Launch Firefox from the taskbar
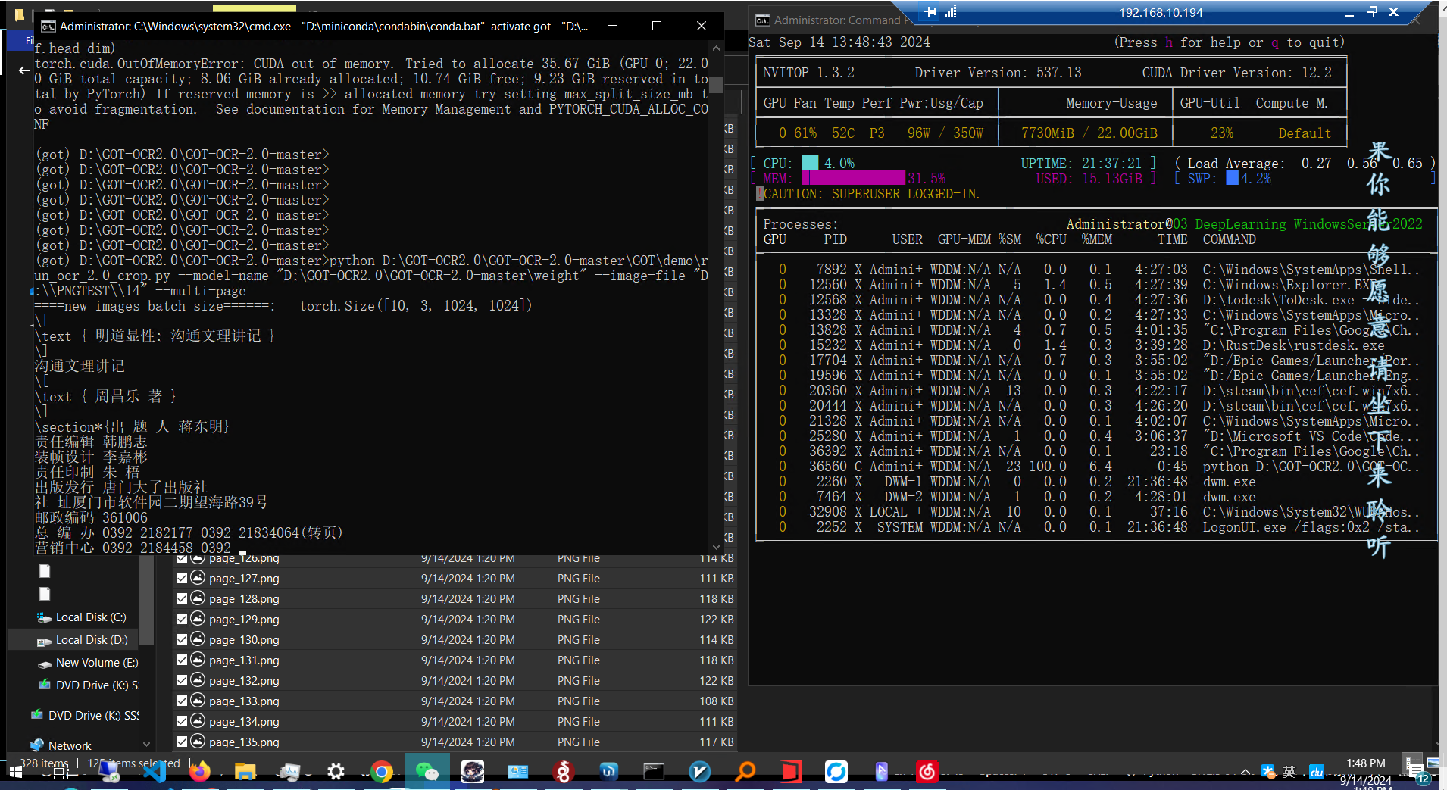This screenshot has height=790, width=1447. pos(200,772)
